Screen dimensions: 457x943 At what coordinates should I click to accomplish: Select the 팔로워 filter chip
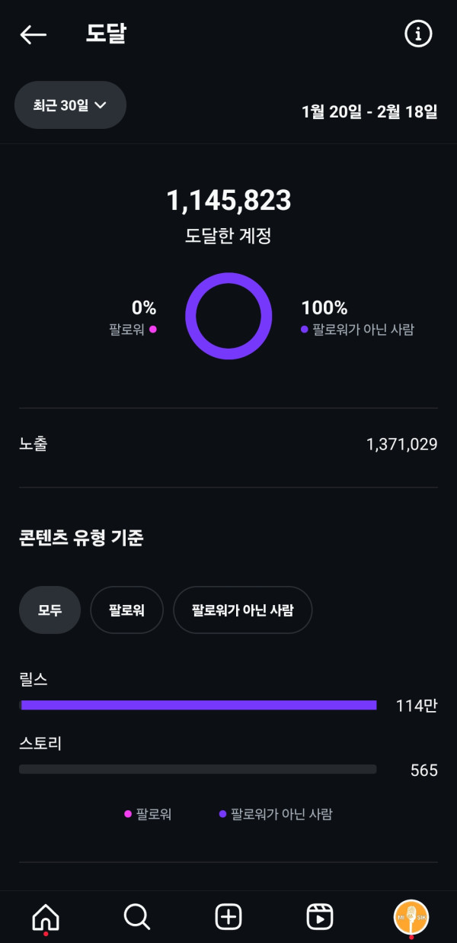[x=126, y=610]
